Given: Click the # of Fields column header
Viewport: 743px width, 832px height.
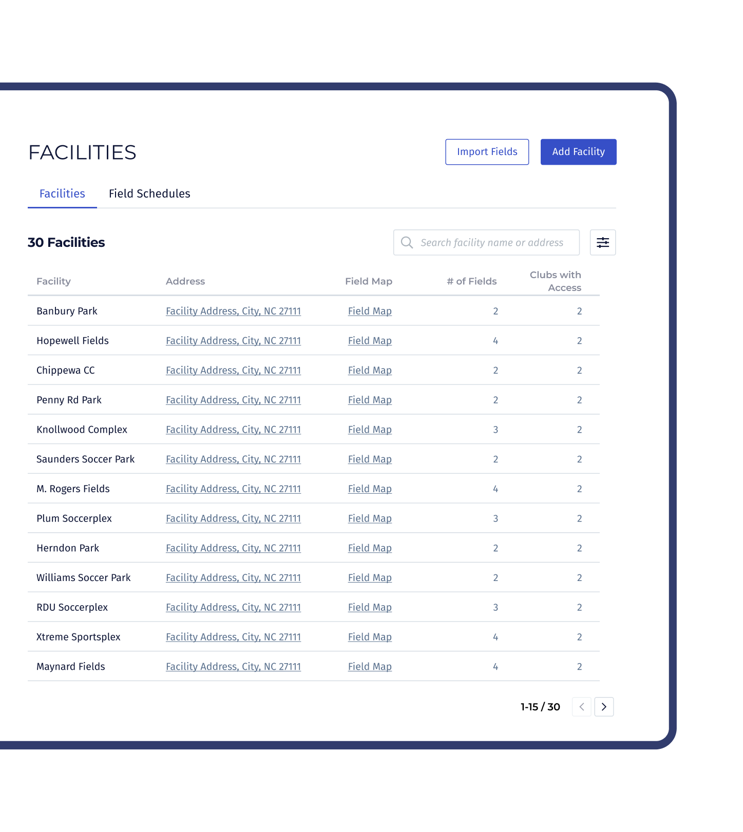Looking at the screenshot, I should [472, 281].
